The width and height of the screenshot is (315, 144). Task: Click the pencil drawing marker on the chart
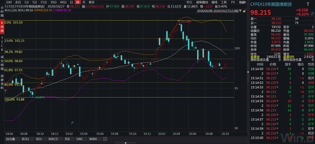tap(72, 122)
